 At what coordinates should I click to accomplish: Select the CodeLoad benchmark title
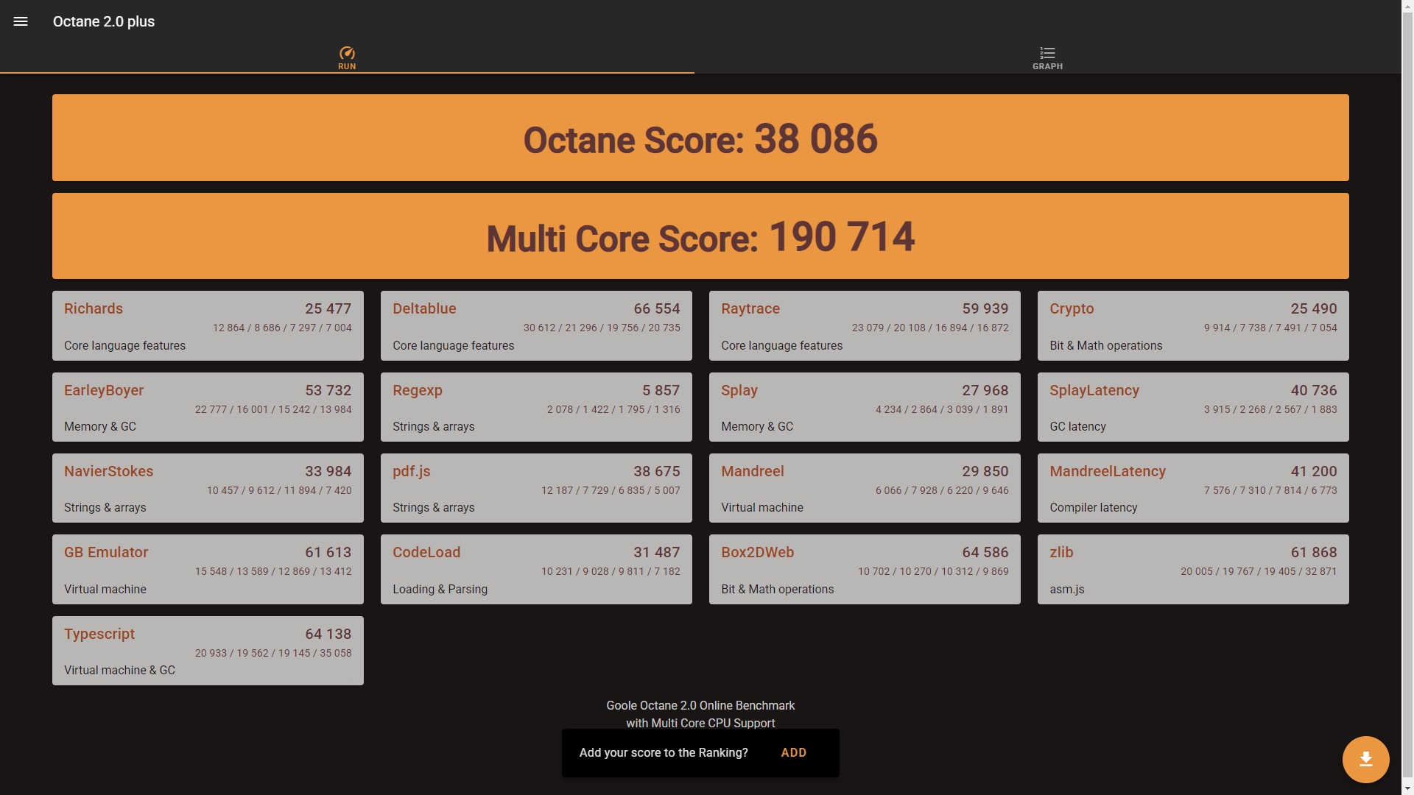click(x=426, y=552)
